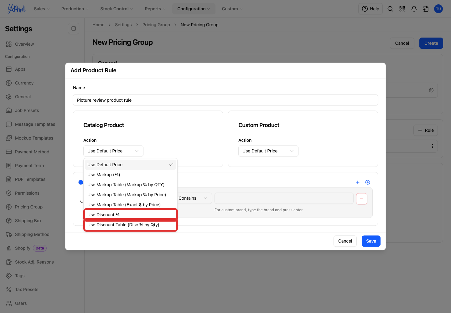
Task: Choose Use Markup Table (Markup % by QTY)
Action: tap(130, 185)
